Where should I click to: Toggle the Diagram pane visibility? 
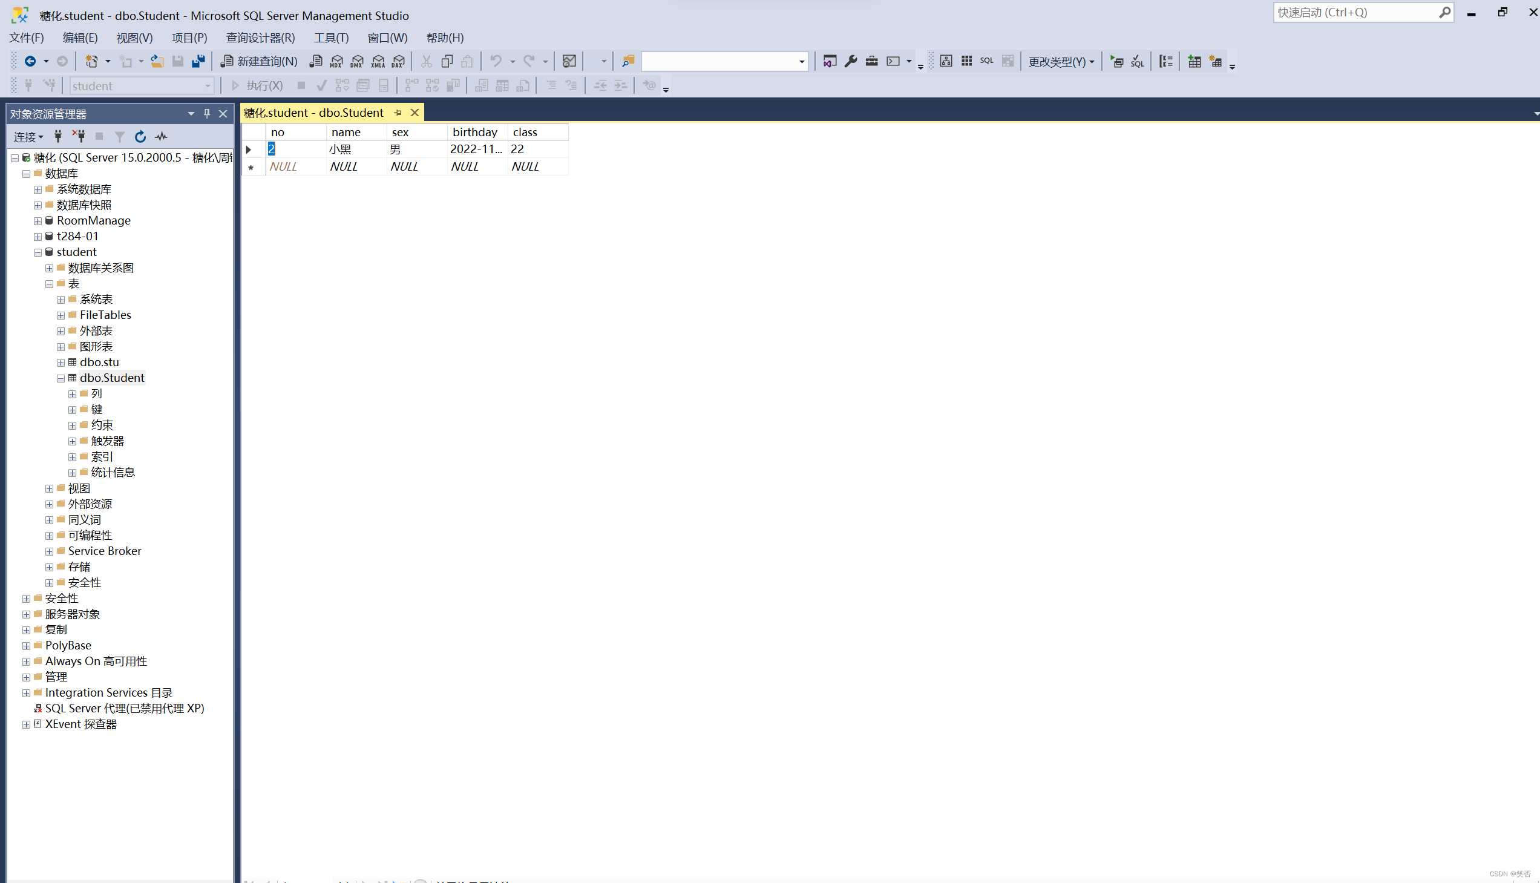click(946, 61)
